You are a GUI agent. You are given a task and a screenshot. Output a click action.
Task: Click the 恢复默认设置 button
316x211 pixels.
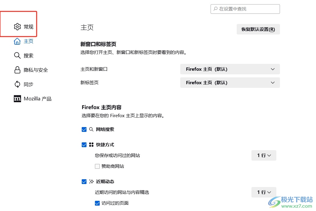[x=258, y=29]
